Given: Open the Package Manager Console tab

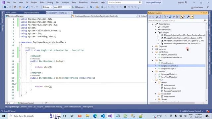Looking at the screenshot, I should (16, 106).
